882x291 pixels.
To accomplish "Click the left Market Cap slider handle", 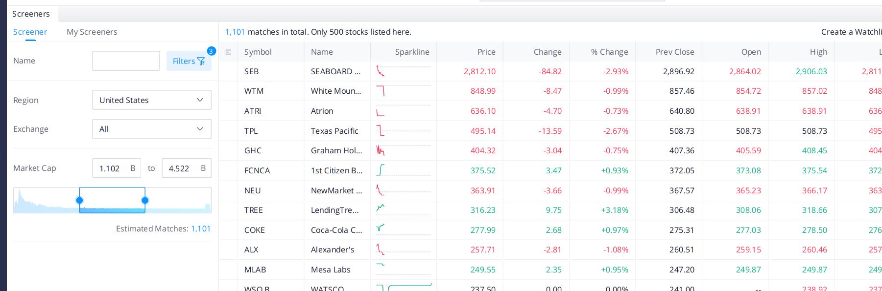I will pos(79,200).
